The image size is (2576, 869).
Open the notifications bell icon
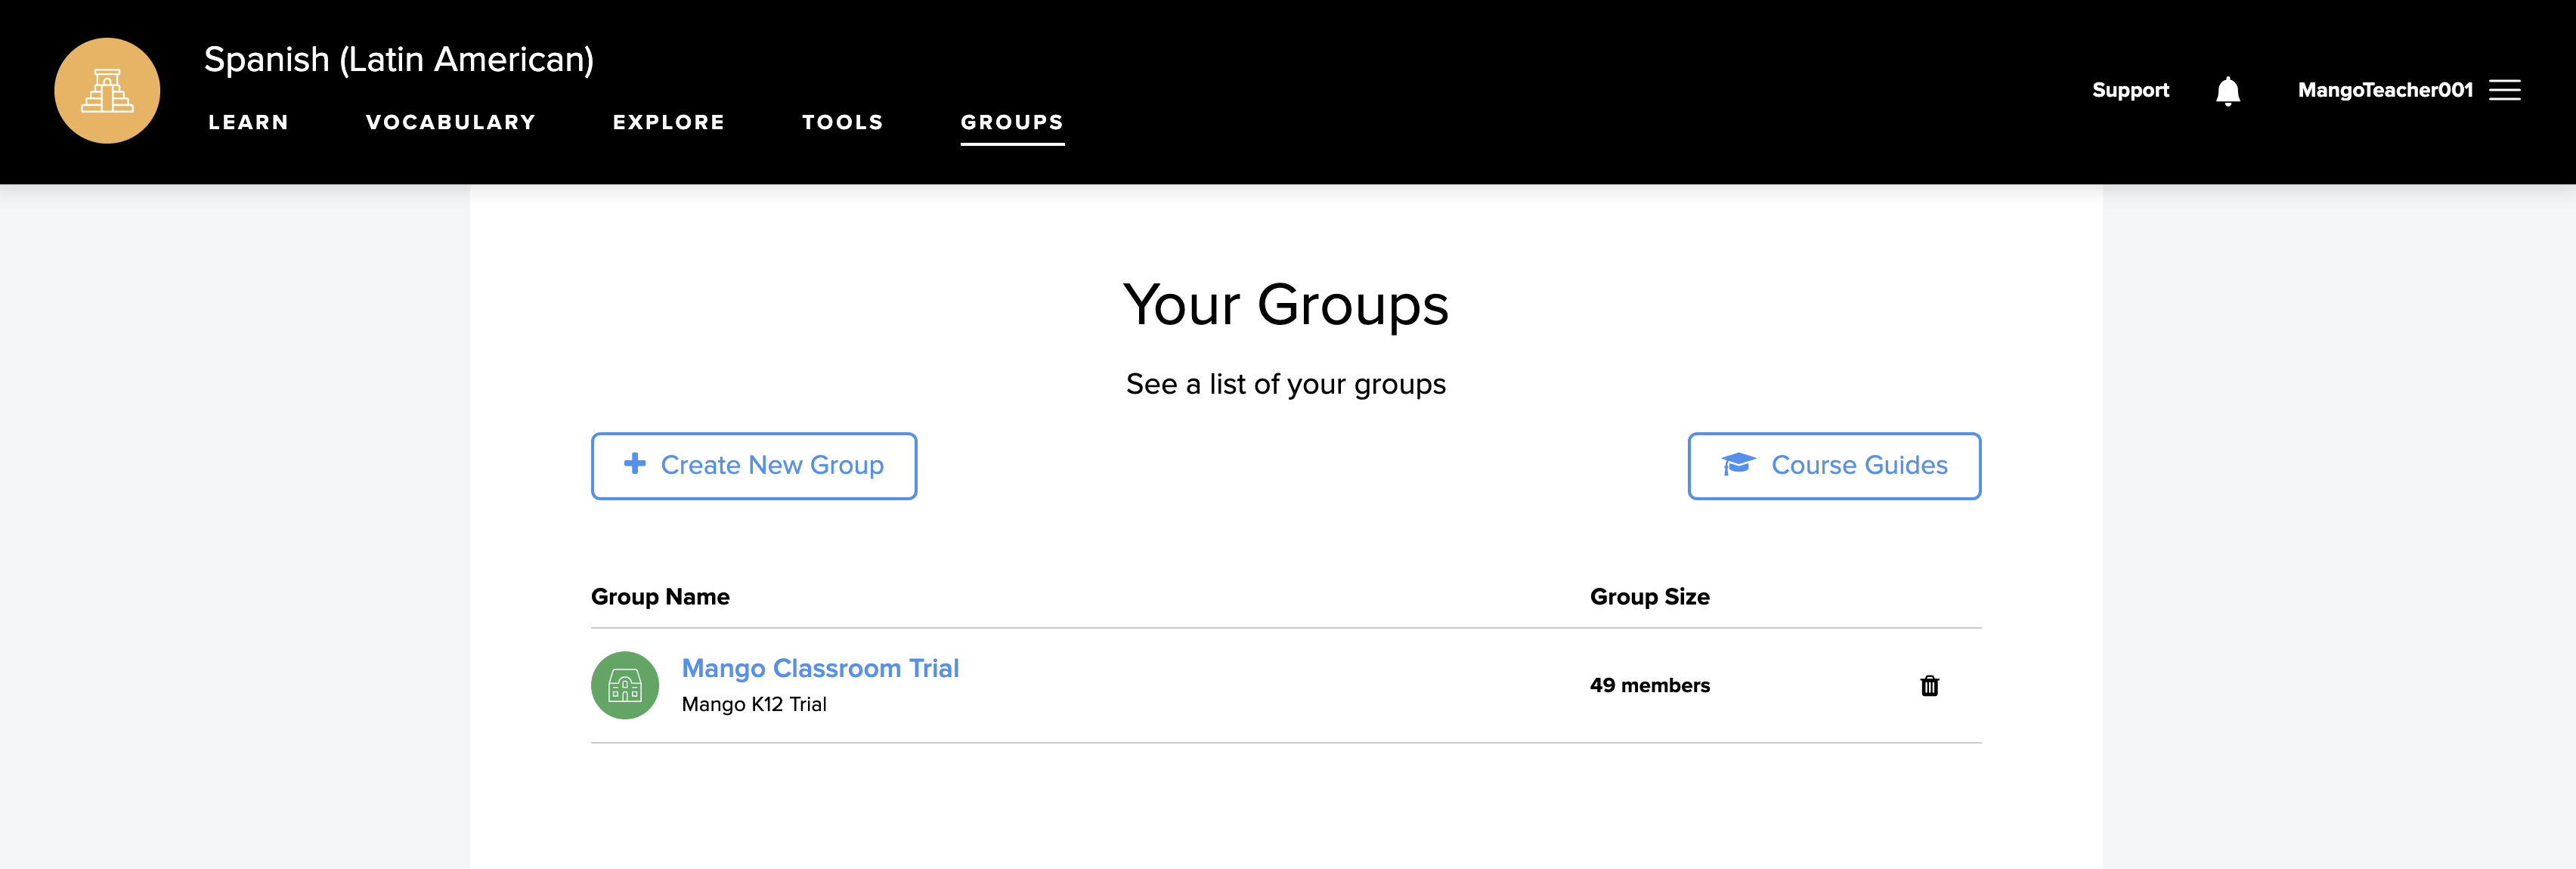click(x=2227, y=91)
